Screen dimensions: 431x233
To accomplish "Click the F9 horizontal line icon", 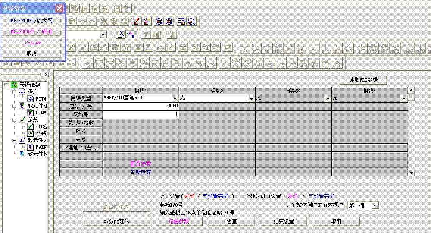I will pos(315,48).
